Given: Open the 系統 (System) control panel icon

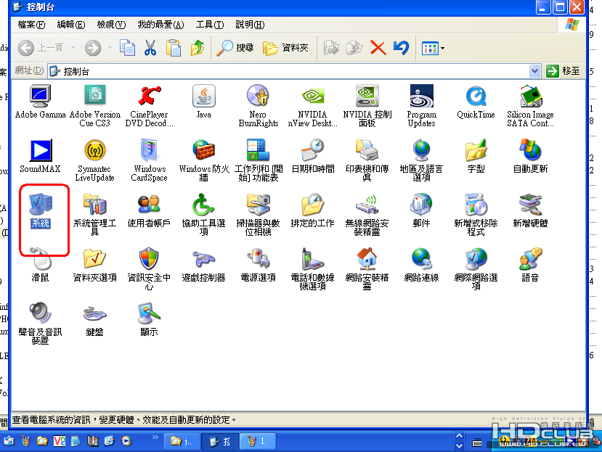Looking at the screenshot, I should (x=41, y=205).
